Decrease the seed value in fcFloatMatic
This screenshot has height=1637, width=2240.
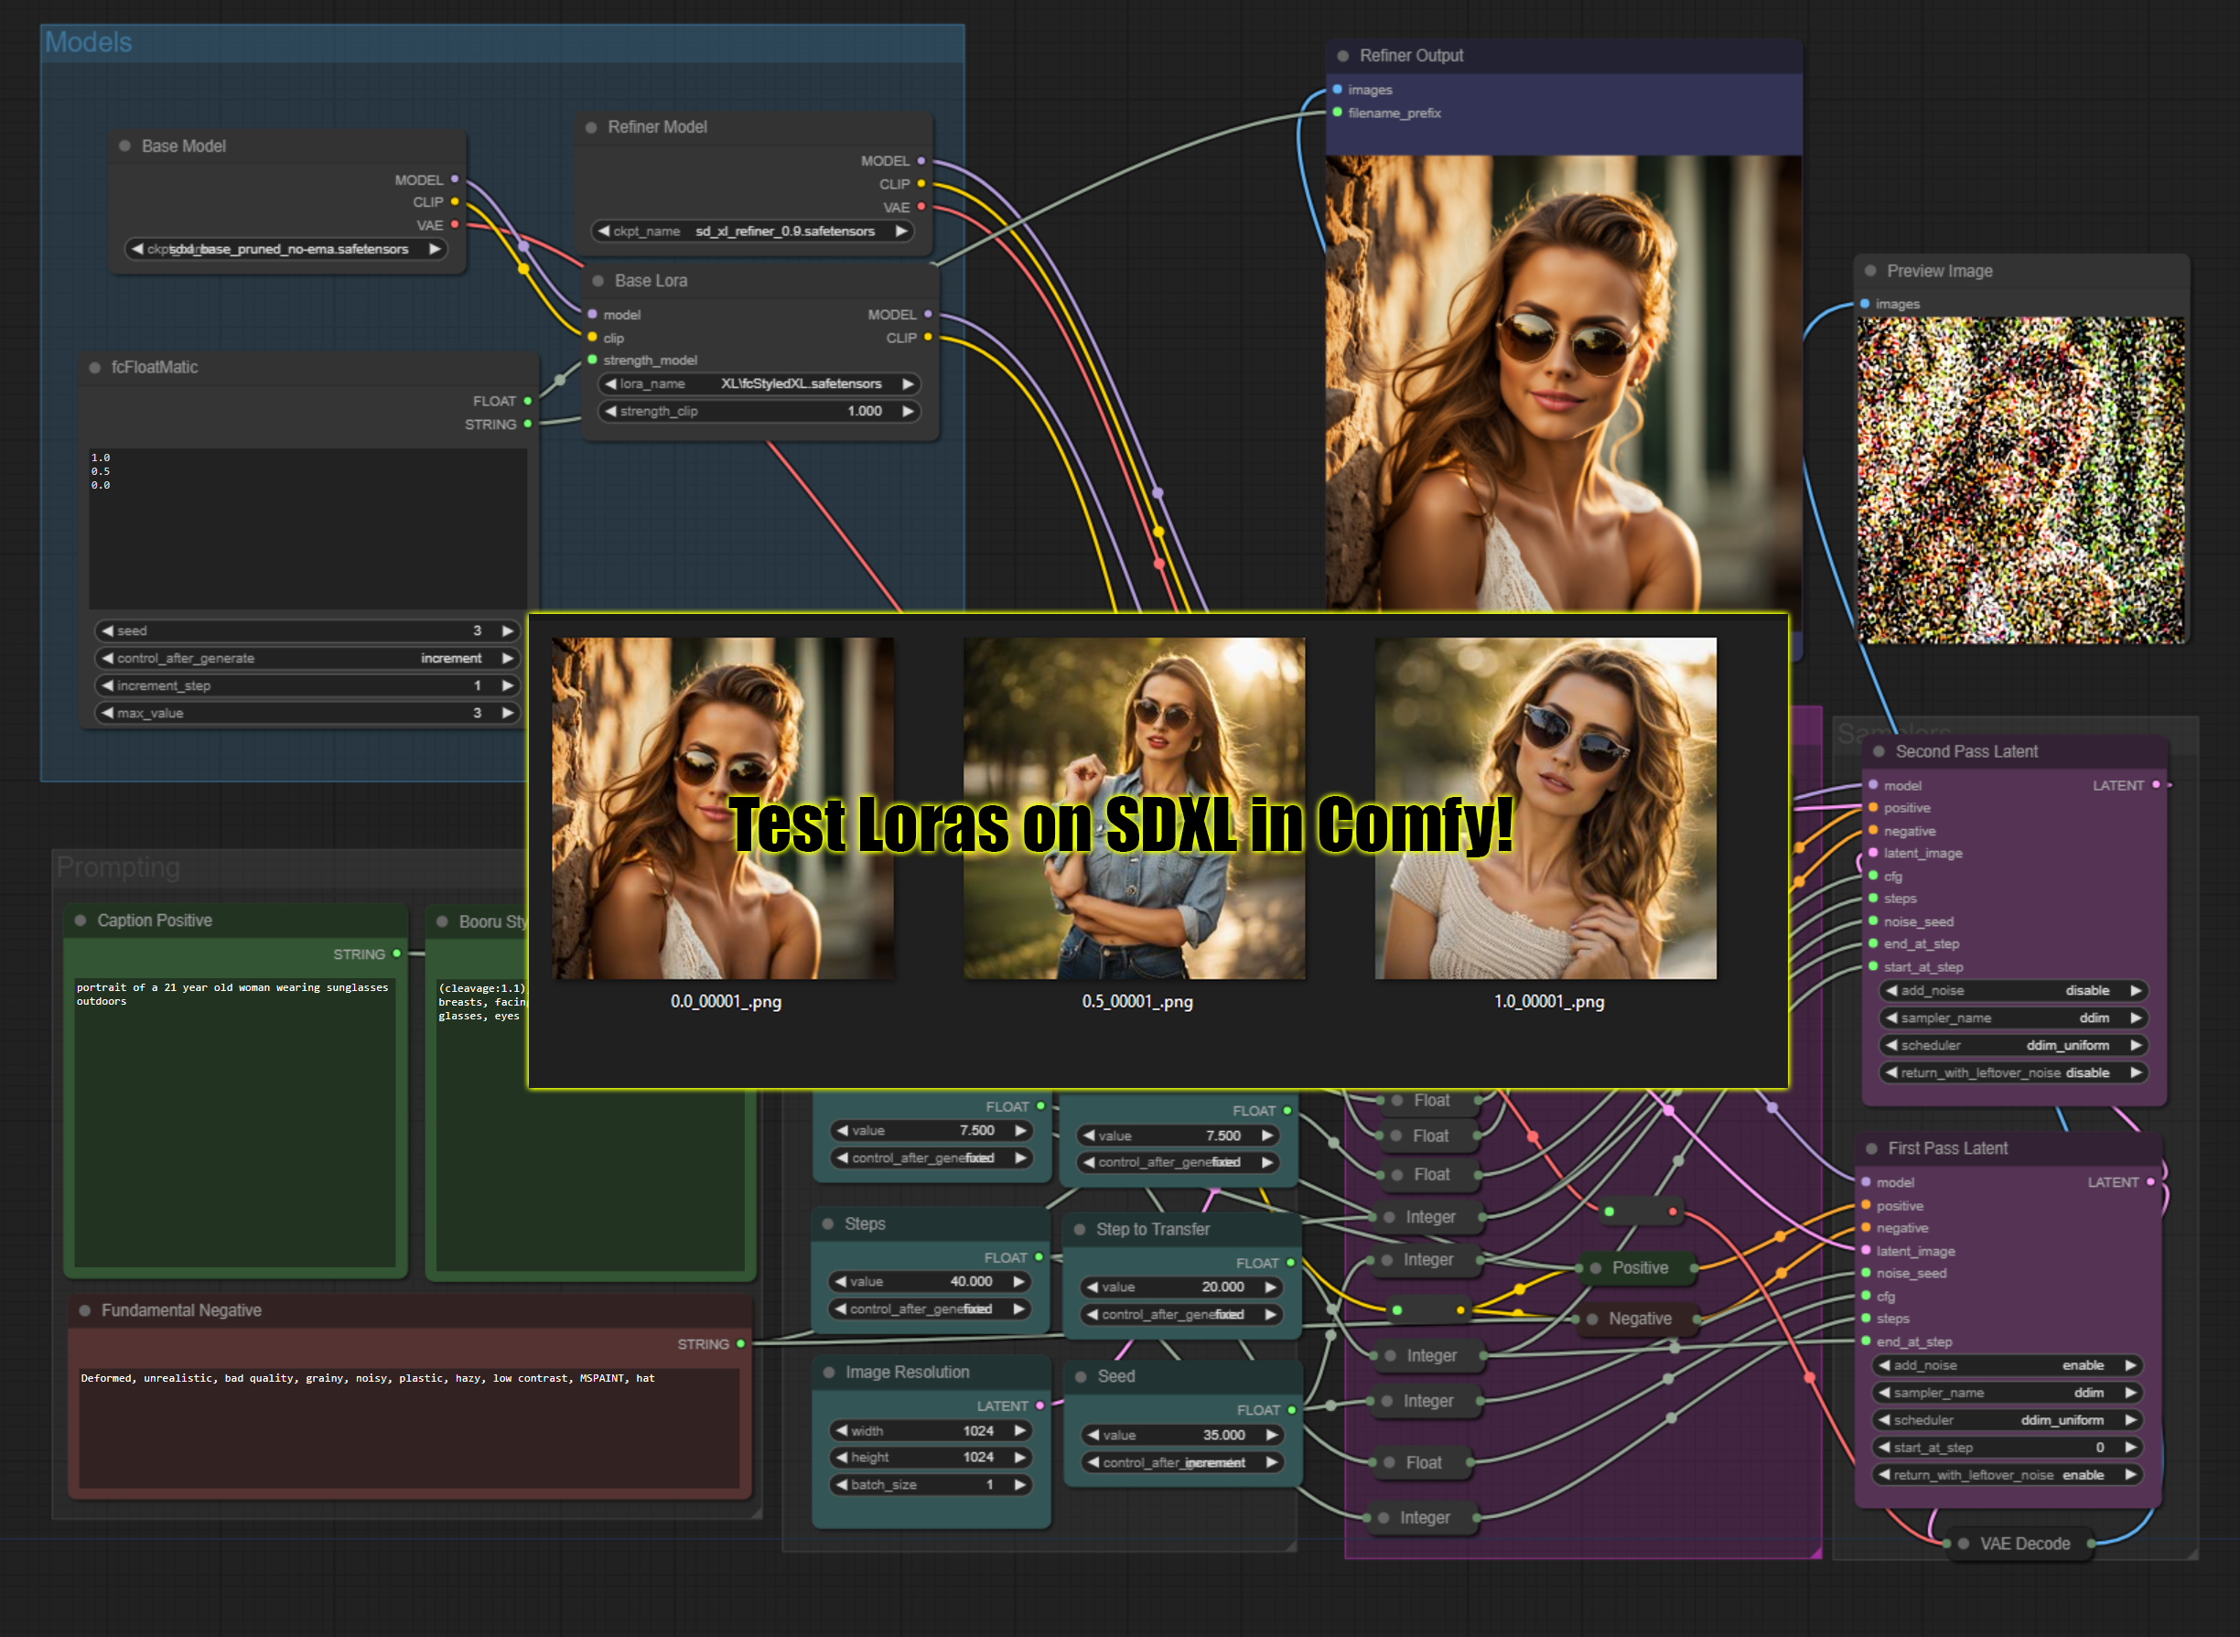[108, 630]
